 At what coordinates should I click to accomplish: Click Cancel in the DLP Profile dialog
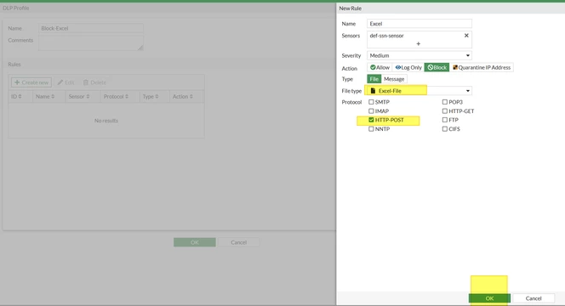(x=238, y=242)
